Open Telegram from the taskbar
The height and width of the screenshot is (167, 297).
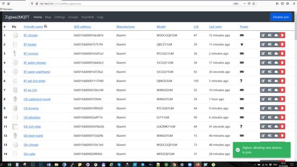[142, 165]
